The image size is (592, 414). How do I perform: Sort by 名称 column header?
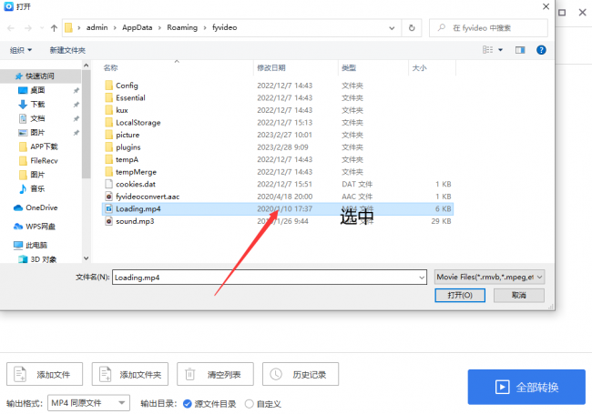(110, 68)
